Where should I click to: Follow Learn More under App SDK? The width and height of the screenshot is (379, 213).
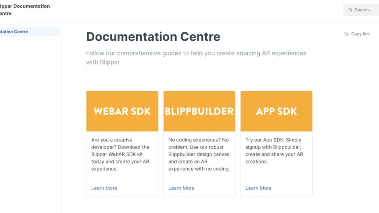point(258,188)
